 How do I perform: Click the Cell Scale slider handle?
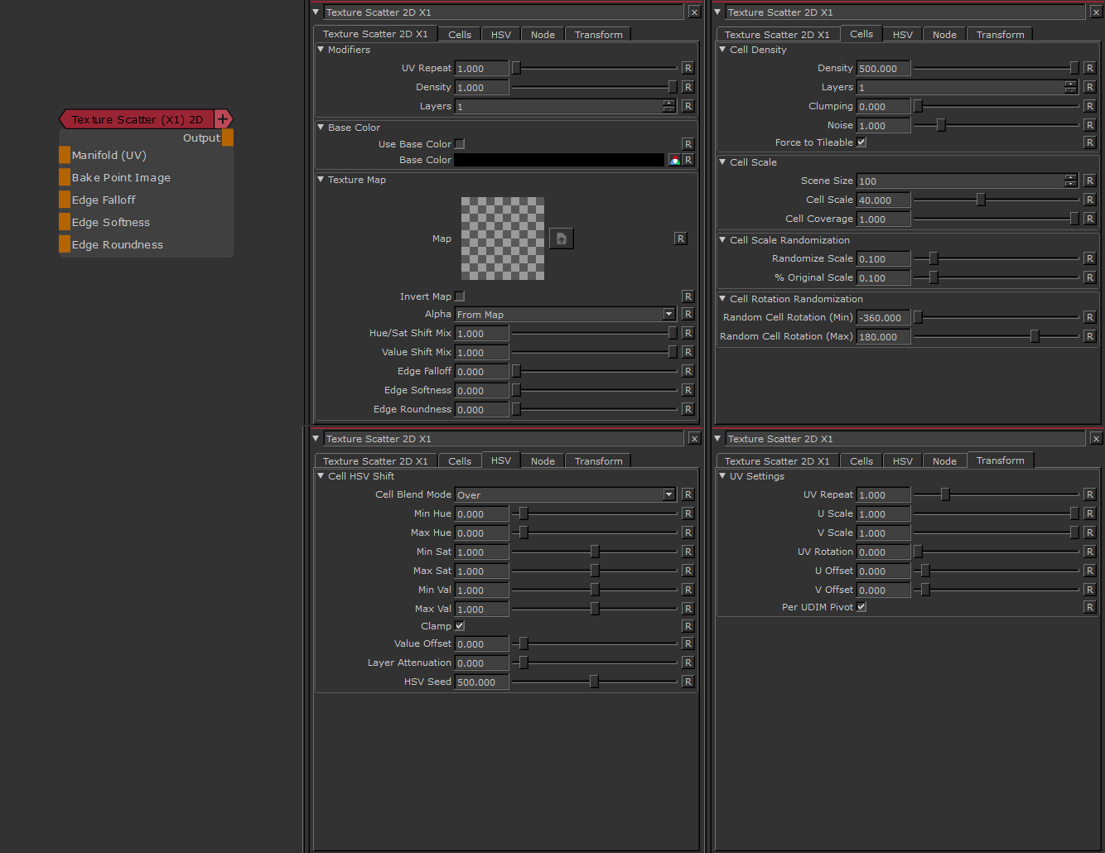(x=981, y=200)
